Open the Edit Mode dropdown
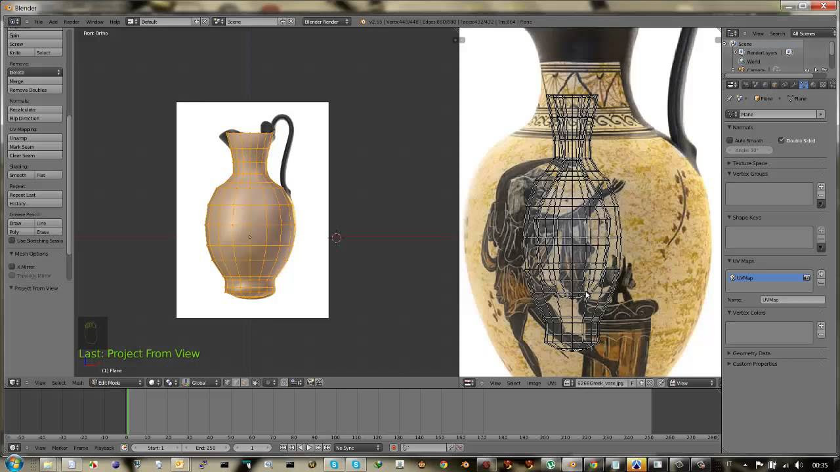 (116, 382)
